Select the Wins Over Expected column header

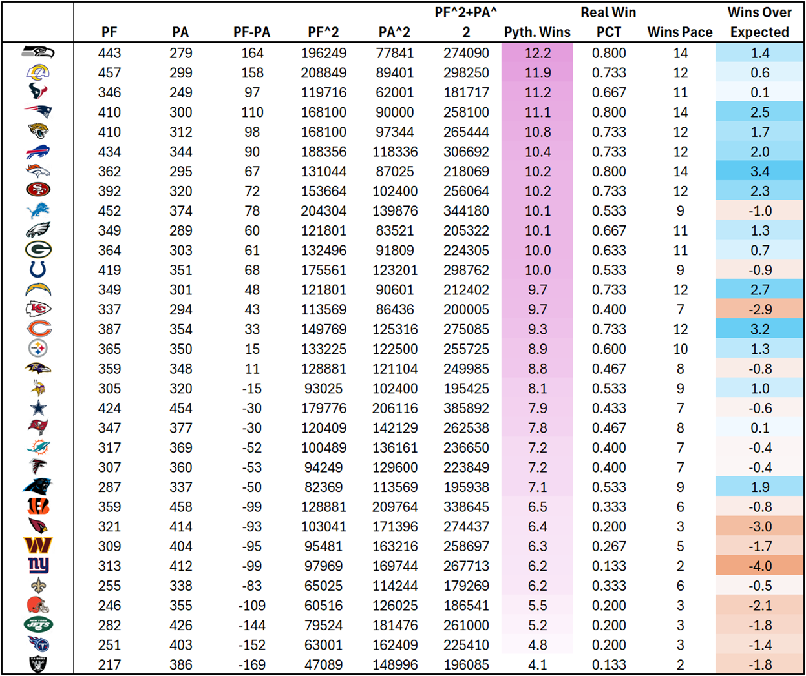759,23
